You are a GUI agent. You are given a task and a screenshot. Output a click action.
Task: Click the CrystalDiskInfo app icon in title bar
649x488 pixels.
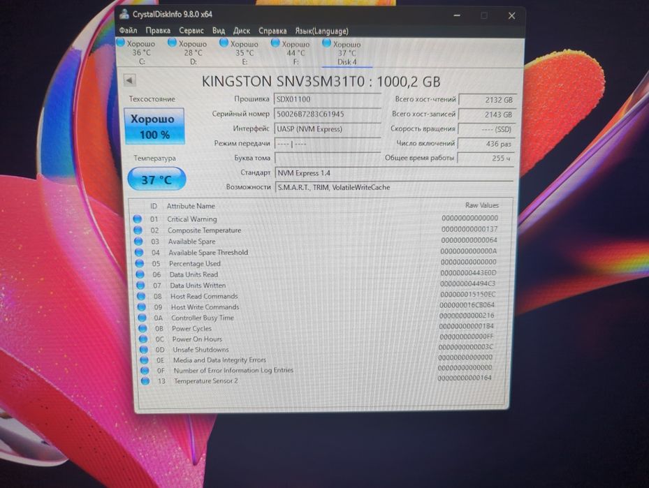click(x=124, y=14)
